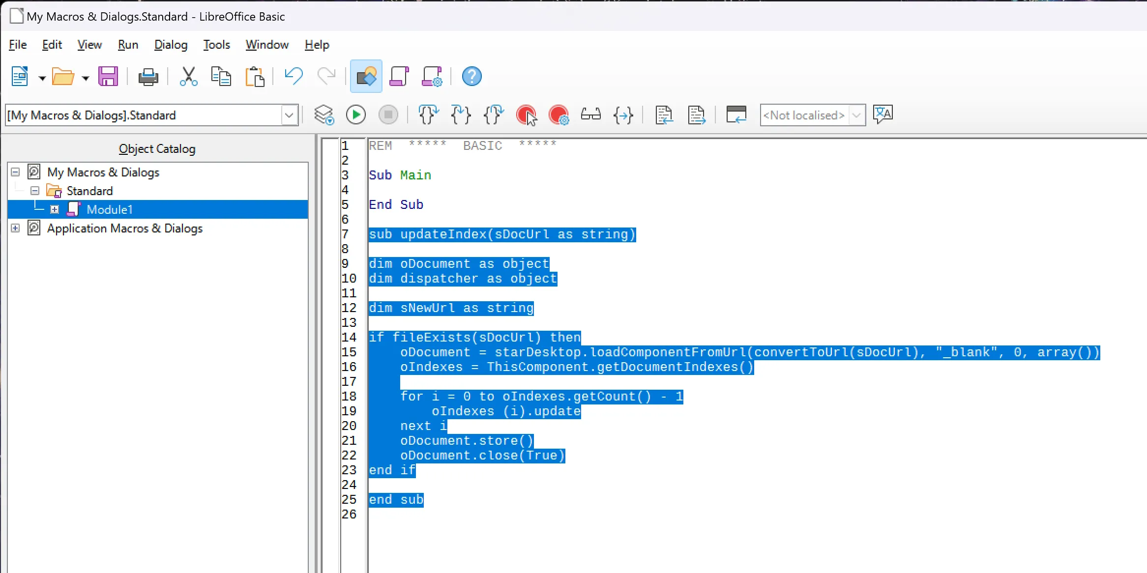Image resolution: width=1147 pixels, height=573 pixels.
Task: Stop macro execution button
Action: pyautogui.click(x=388, y=115)
